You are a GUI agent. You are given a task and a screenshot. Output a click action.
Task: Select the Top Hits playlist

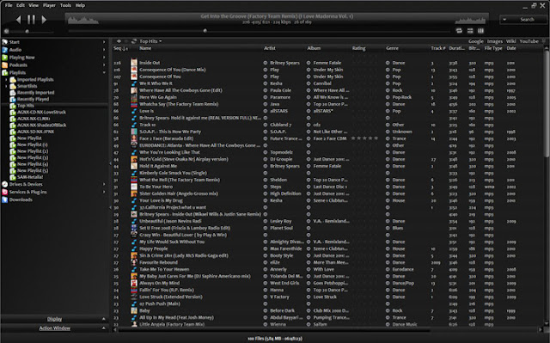click(26, 106)
